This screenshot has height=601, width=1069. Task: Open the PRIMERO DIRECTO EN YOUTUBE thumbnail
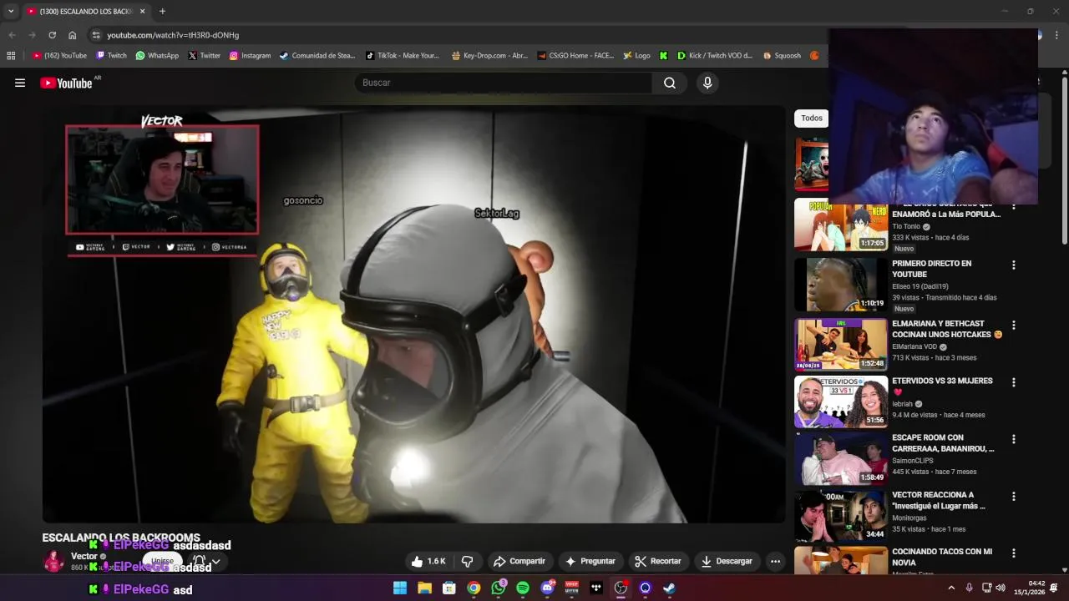(840, 285)
